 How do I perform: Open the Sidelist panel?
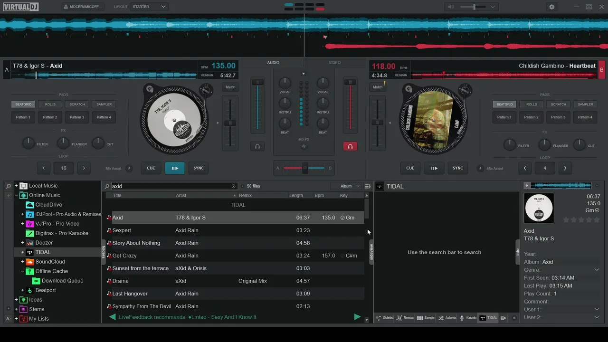coord(385,318)
